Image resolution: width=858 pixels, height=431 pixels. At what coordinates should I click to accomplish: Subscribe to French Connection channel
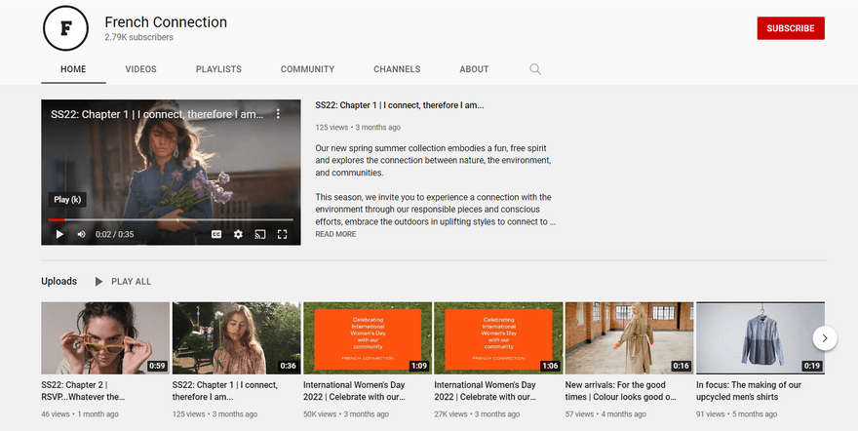[x=791, y=28]
